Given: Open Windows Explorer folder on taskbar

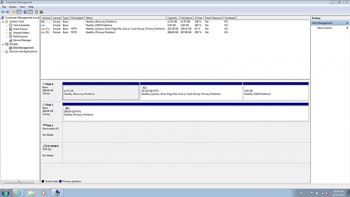Looking at the screenshot, I should click(x=31, y=193).
